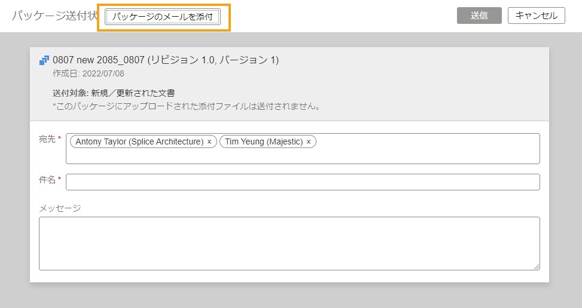
Task: Remove Antony Taylor (Splice Architecture) recipient
Action: point(209,142)
